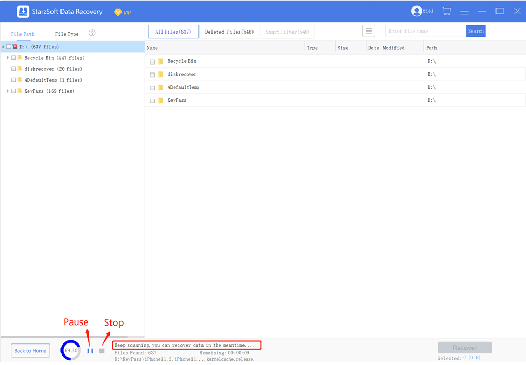Click the KeyPass row name in list
Viewport: 526px width, 365px height.
pos(177,100)
